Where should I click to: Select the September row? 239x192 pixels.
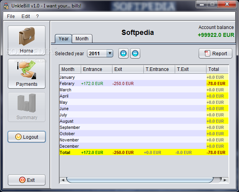144,127
